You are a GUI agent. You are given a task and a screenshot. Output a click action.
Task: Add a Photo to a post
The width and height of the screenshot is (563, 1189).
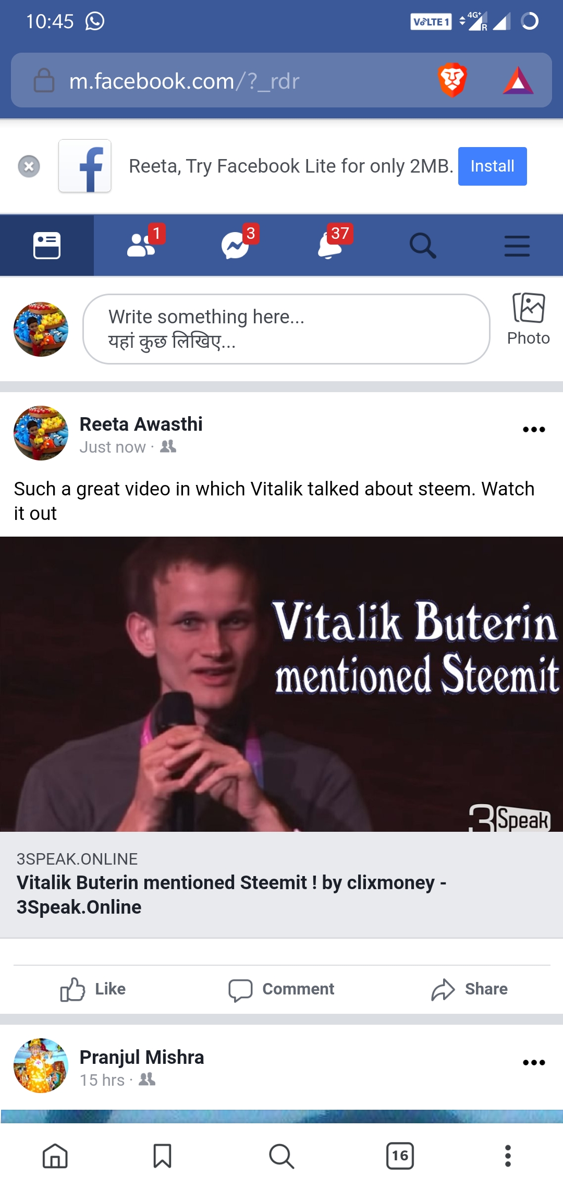point(528,319)
